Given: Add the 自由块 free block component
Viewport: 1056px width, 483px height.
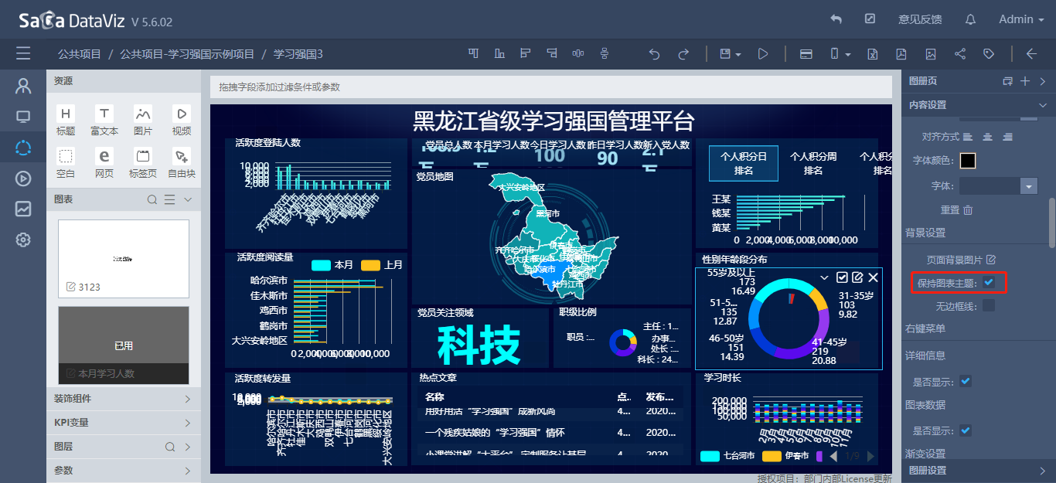Looking at the screenshot, I should (x=182, y=163).
